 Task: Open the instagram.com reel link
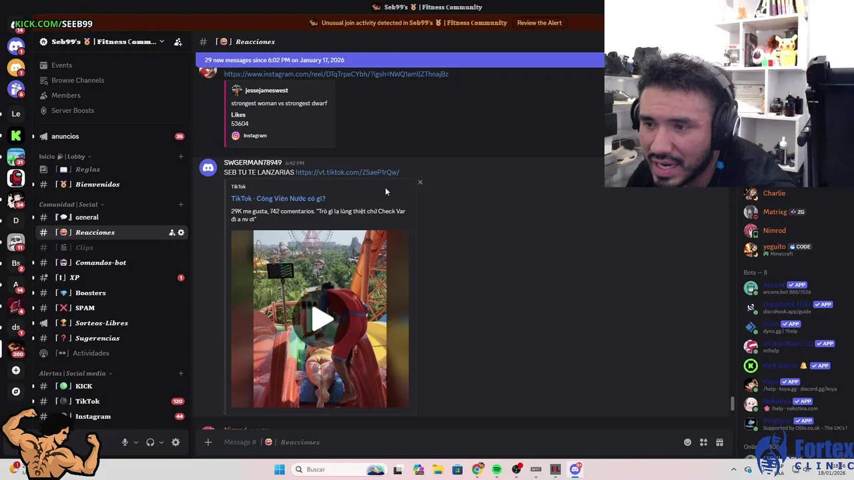(336, 74)
